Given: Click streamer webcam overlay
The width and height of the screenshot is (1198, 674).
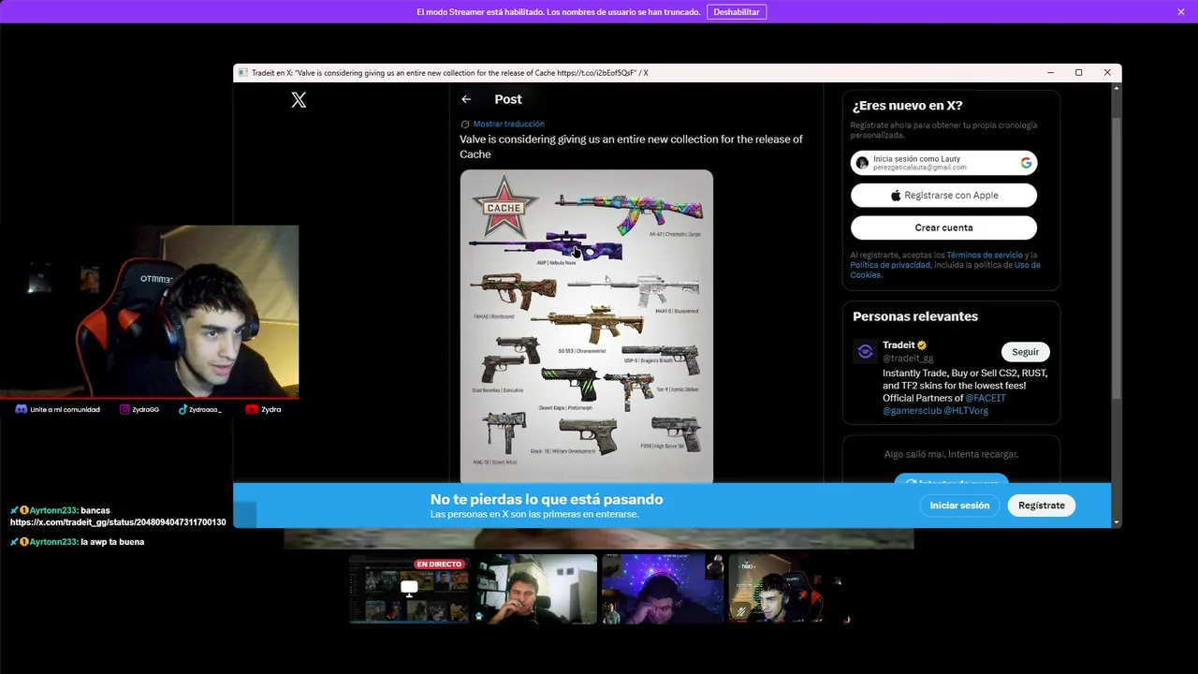Looking at the screenshot, I should pos(150,312).
